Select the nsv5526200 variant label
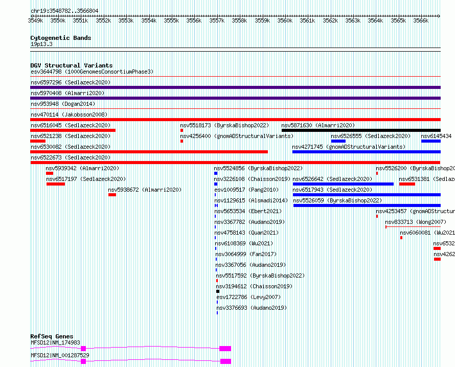 (x=415, y=168)
